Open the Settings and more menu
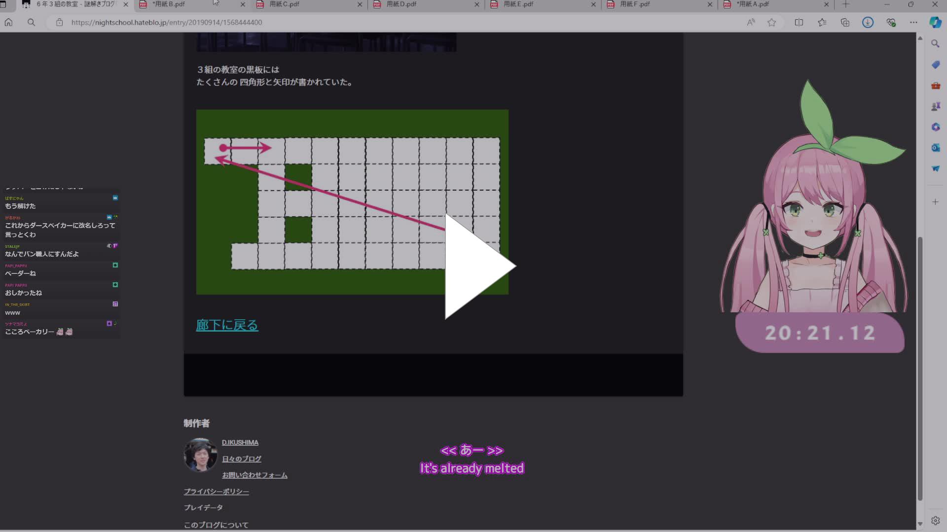The image size is (947, 532). click(913, 22)
